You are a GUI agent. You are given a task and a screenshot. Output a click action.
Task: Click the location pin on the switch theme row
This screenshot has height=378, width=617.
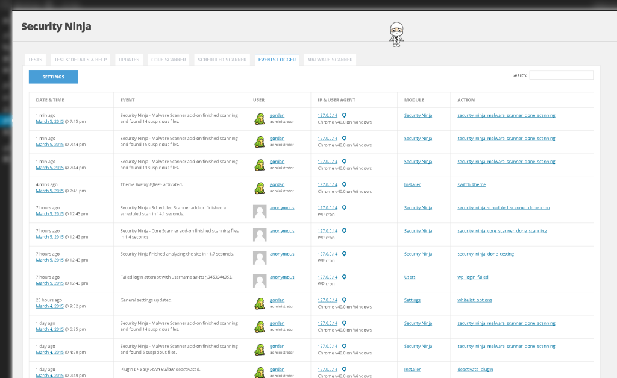tap(344, 184)
